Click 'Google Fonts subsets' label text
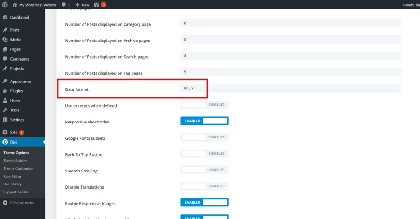This screenshot has height=219, width=420. tap(85, 138)
